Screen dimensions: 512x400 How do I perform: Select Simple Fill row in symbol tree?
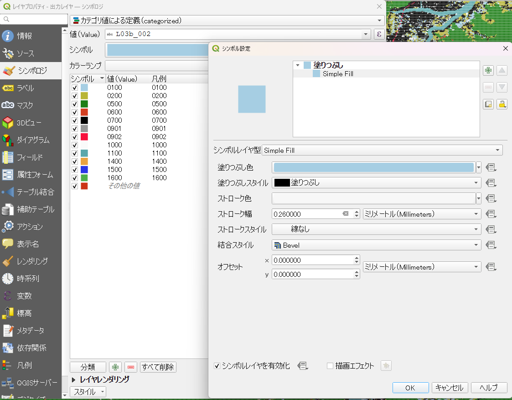tap(386, 74)
